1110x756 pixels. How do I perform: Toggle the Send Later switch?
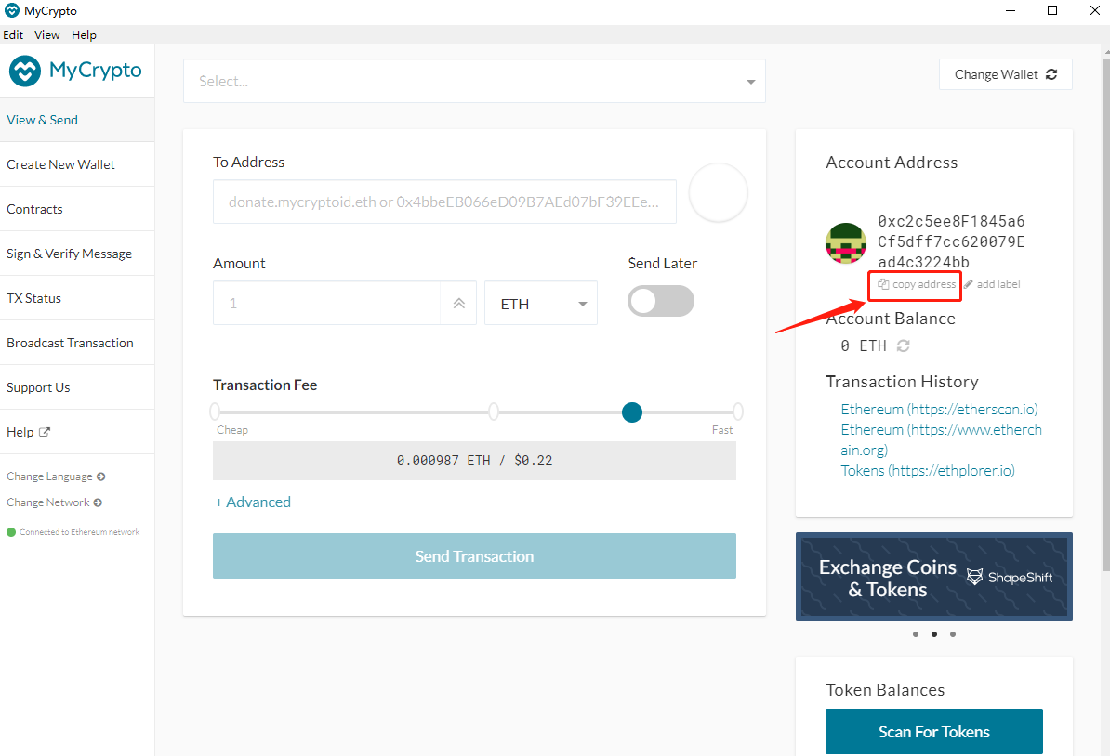point(661,301)
